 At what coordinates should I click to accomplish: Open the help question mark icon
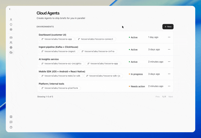[x=11, y=127]
